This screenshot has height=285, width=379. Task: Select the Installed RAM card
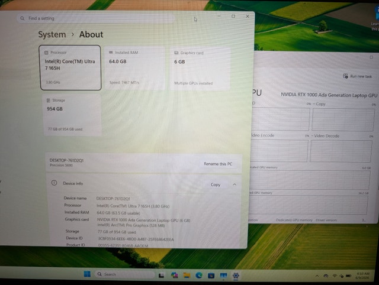click(135, 68)
